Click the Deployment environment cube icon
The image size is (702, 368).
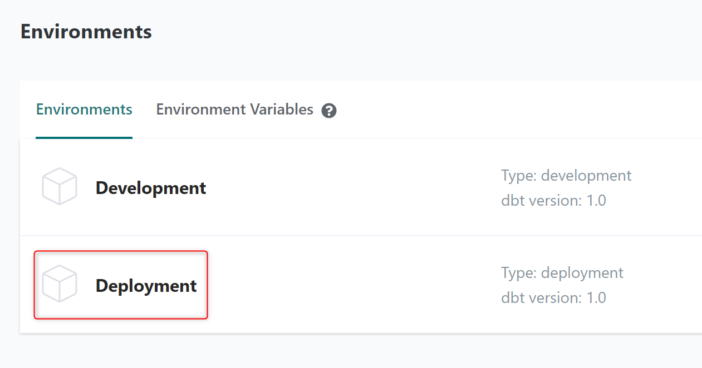59,284
